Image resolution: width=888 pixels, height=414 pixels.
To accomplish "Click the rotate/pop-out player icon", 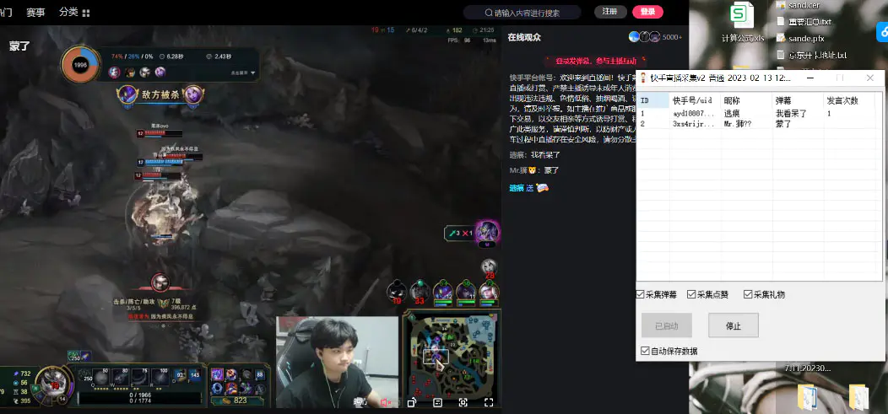I will click(x=412, y=402).
